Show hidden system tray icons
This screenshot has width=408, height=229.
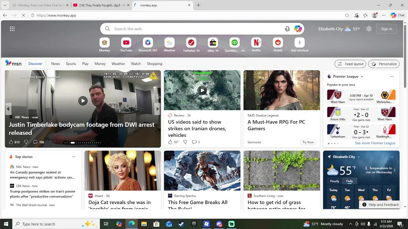coord(350,224)
